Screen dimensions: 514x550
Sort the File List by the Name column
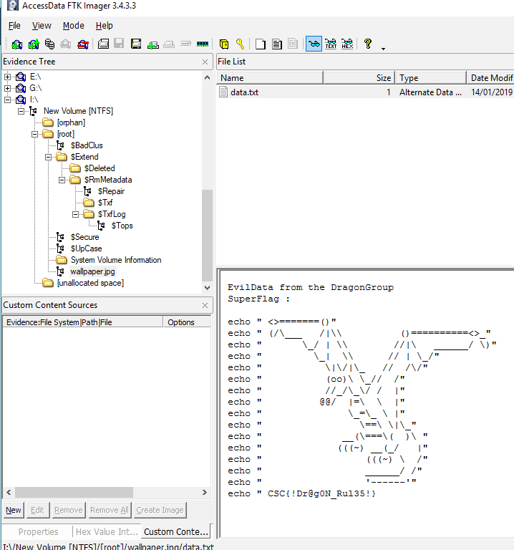click(x=270, y=78)
